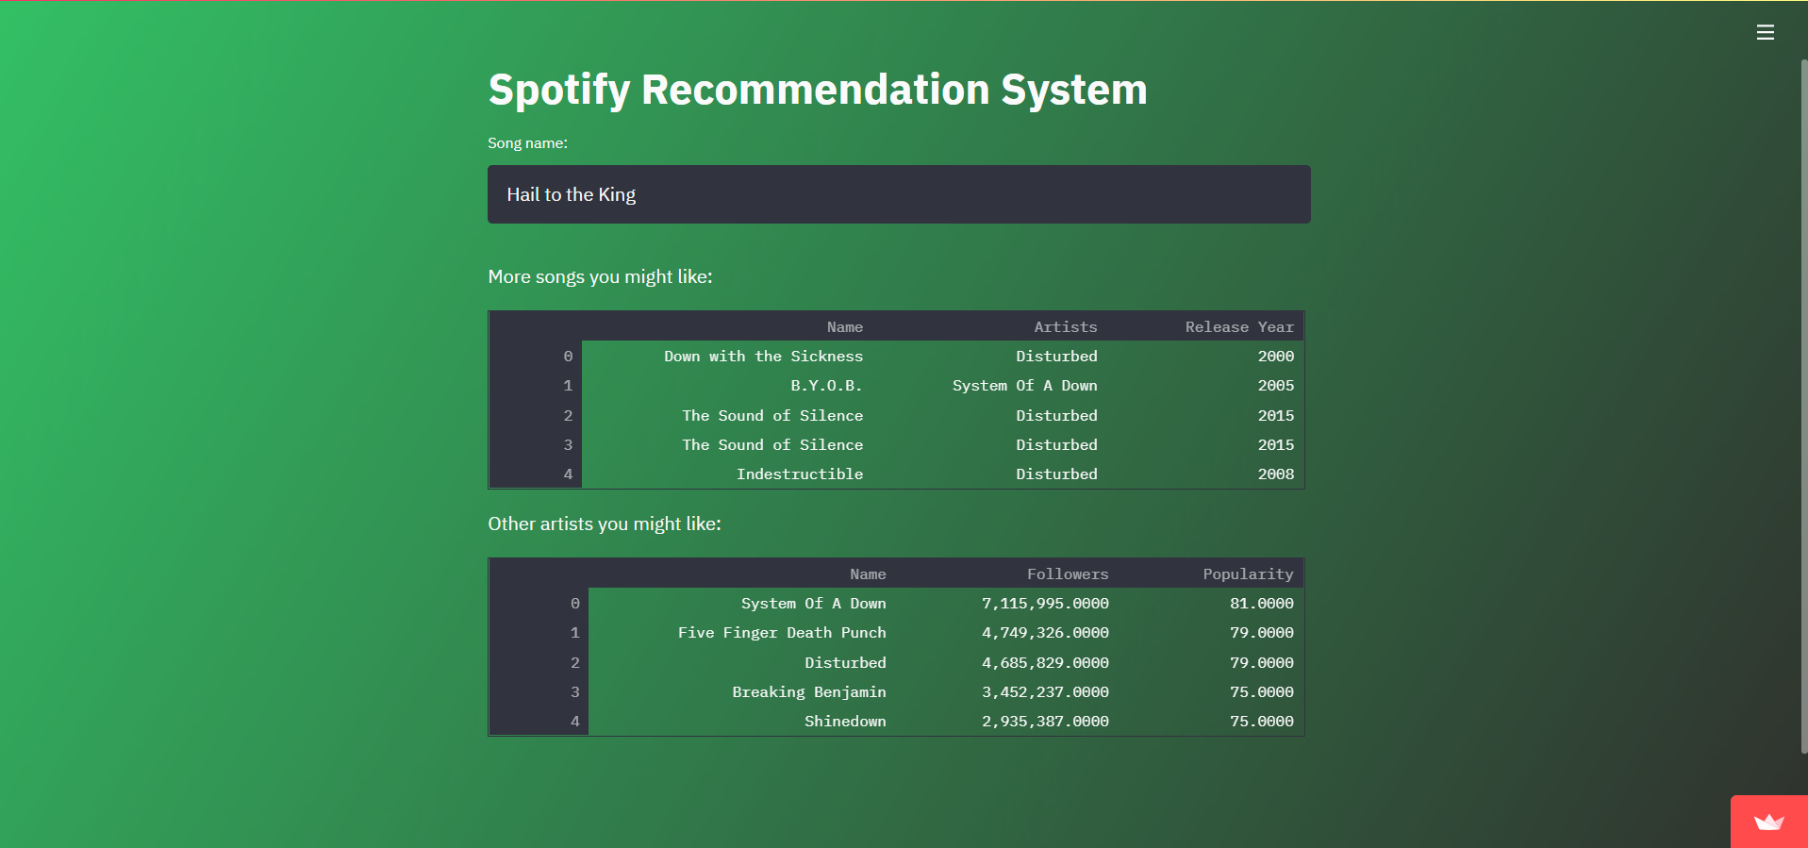Click the Song name label

pos(527,143)
